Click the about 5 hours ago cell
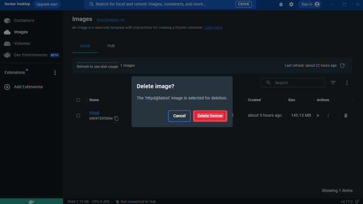The image size is (363, 204). (264, 116)
